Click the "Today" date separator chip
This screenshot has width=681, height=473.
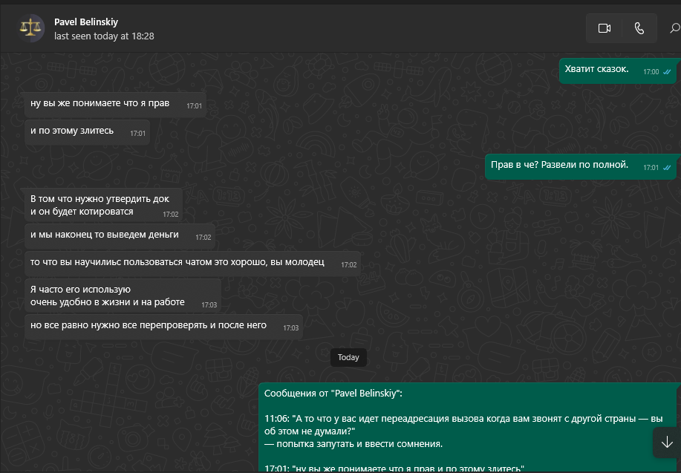tap(348, 357)
